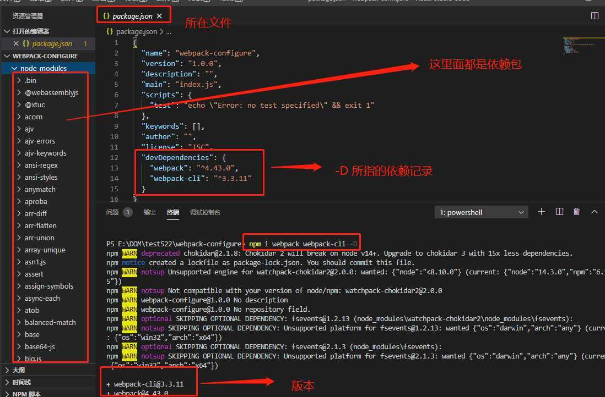Open the anymatch folder
Image resolution: width=605 pixels, height=397 pixels.
click(x=40, y=190)
